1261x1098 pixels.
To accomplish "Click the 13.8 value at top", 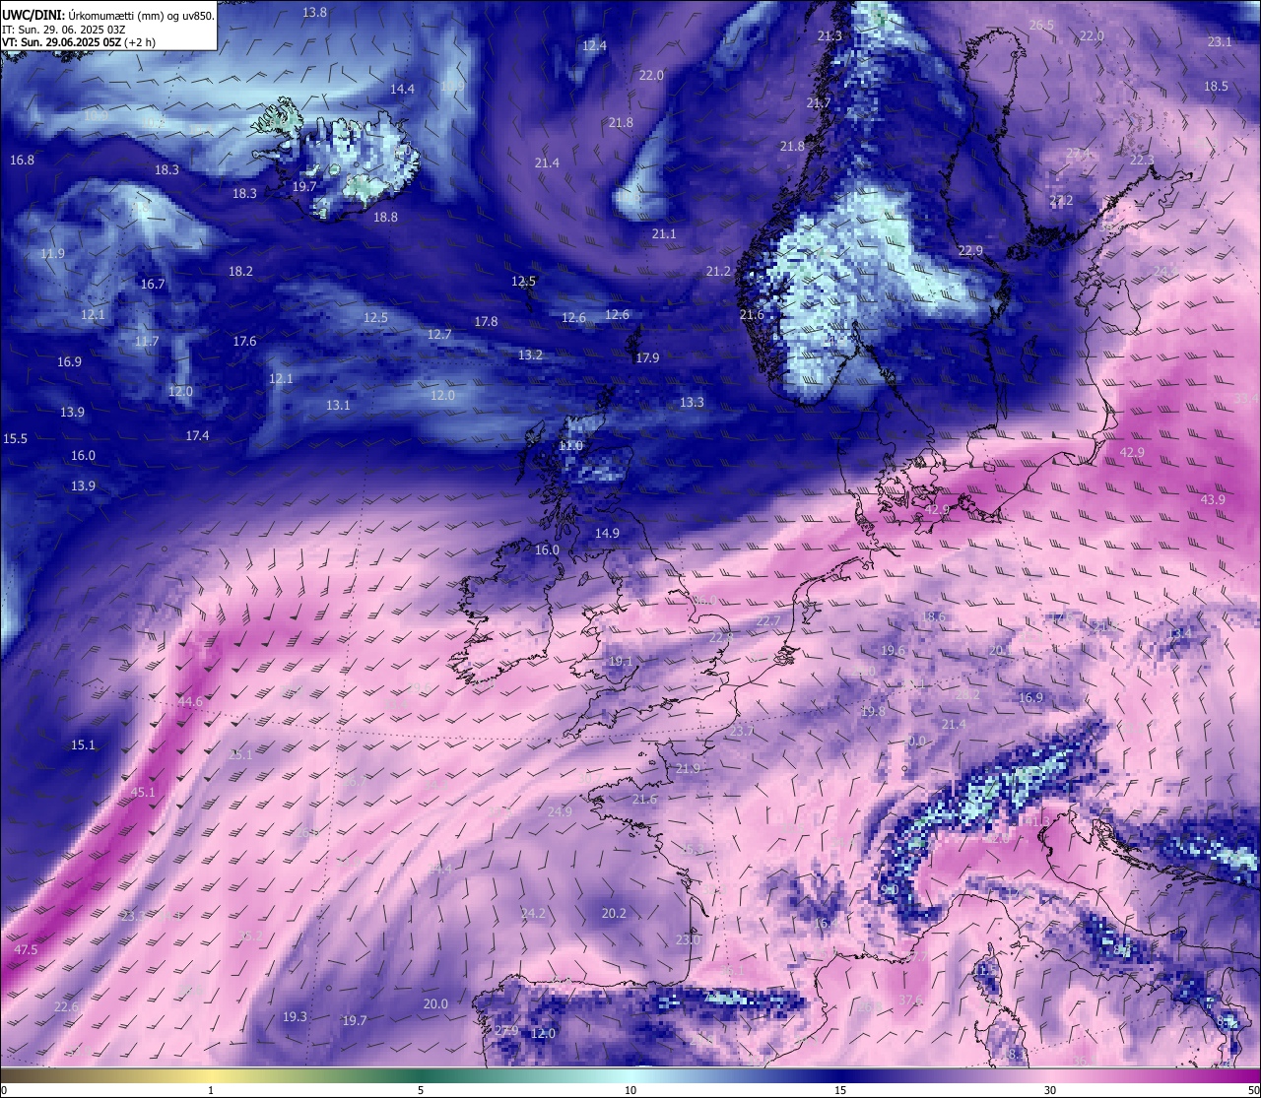I will click(315, 13).
